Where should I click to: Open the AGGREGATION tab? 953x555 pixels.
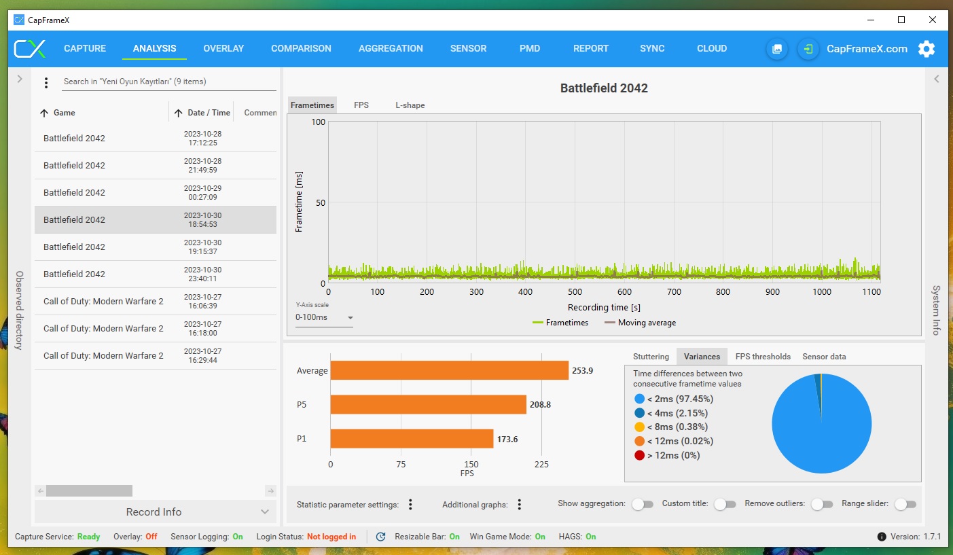[x=391, y=49]
